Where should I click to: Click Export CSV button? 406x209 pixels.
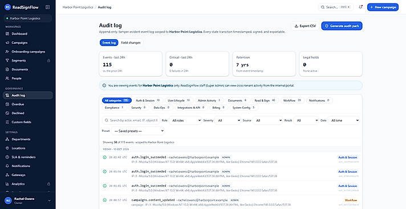pyautogui.click(x=305, y=26)
